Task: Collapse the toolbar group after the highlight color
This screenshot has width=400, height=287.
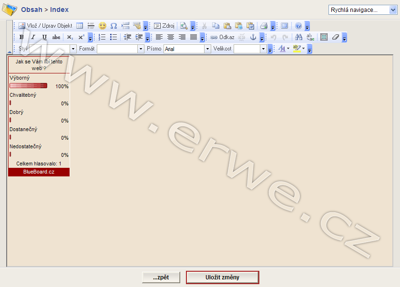Action: (x=309, y=49)
